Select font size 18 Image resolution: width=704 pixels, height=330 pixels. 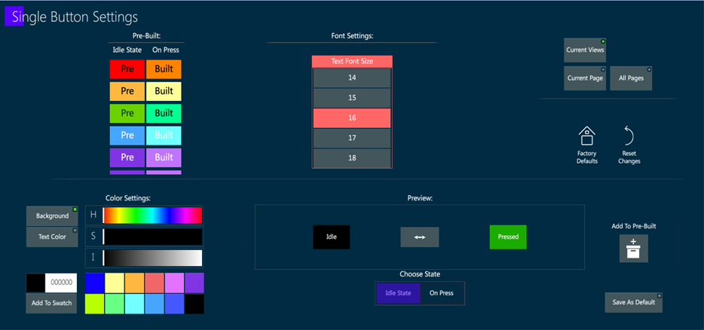point(352,158)
